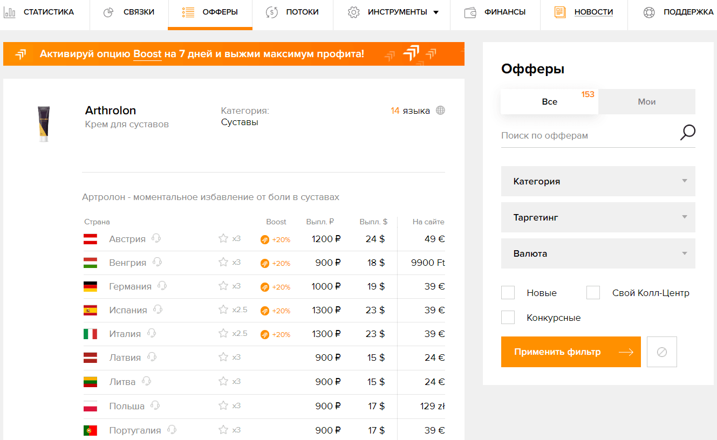Click the На сайте column header
717x440 pixels.
coord(428,222)
